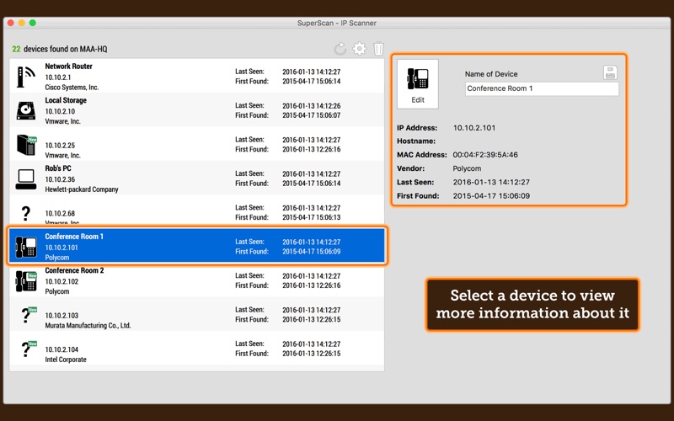
Task: Click the Network Router antenna icon
Action: click(26, 77)
